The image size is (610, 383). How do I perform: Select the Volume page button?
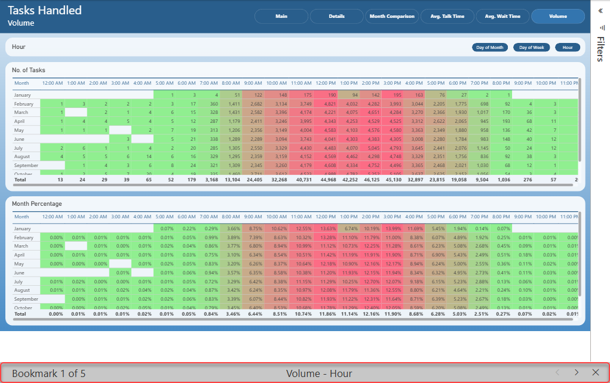tap(558, 16)
